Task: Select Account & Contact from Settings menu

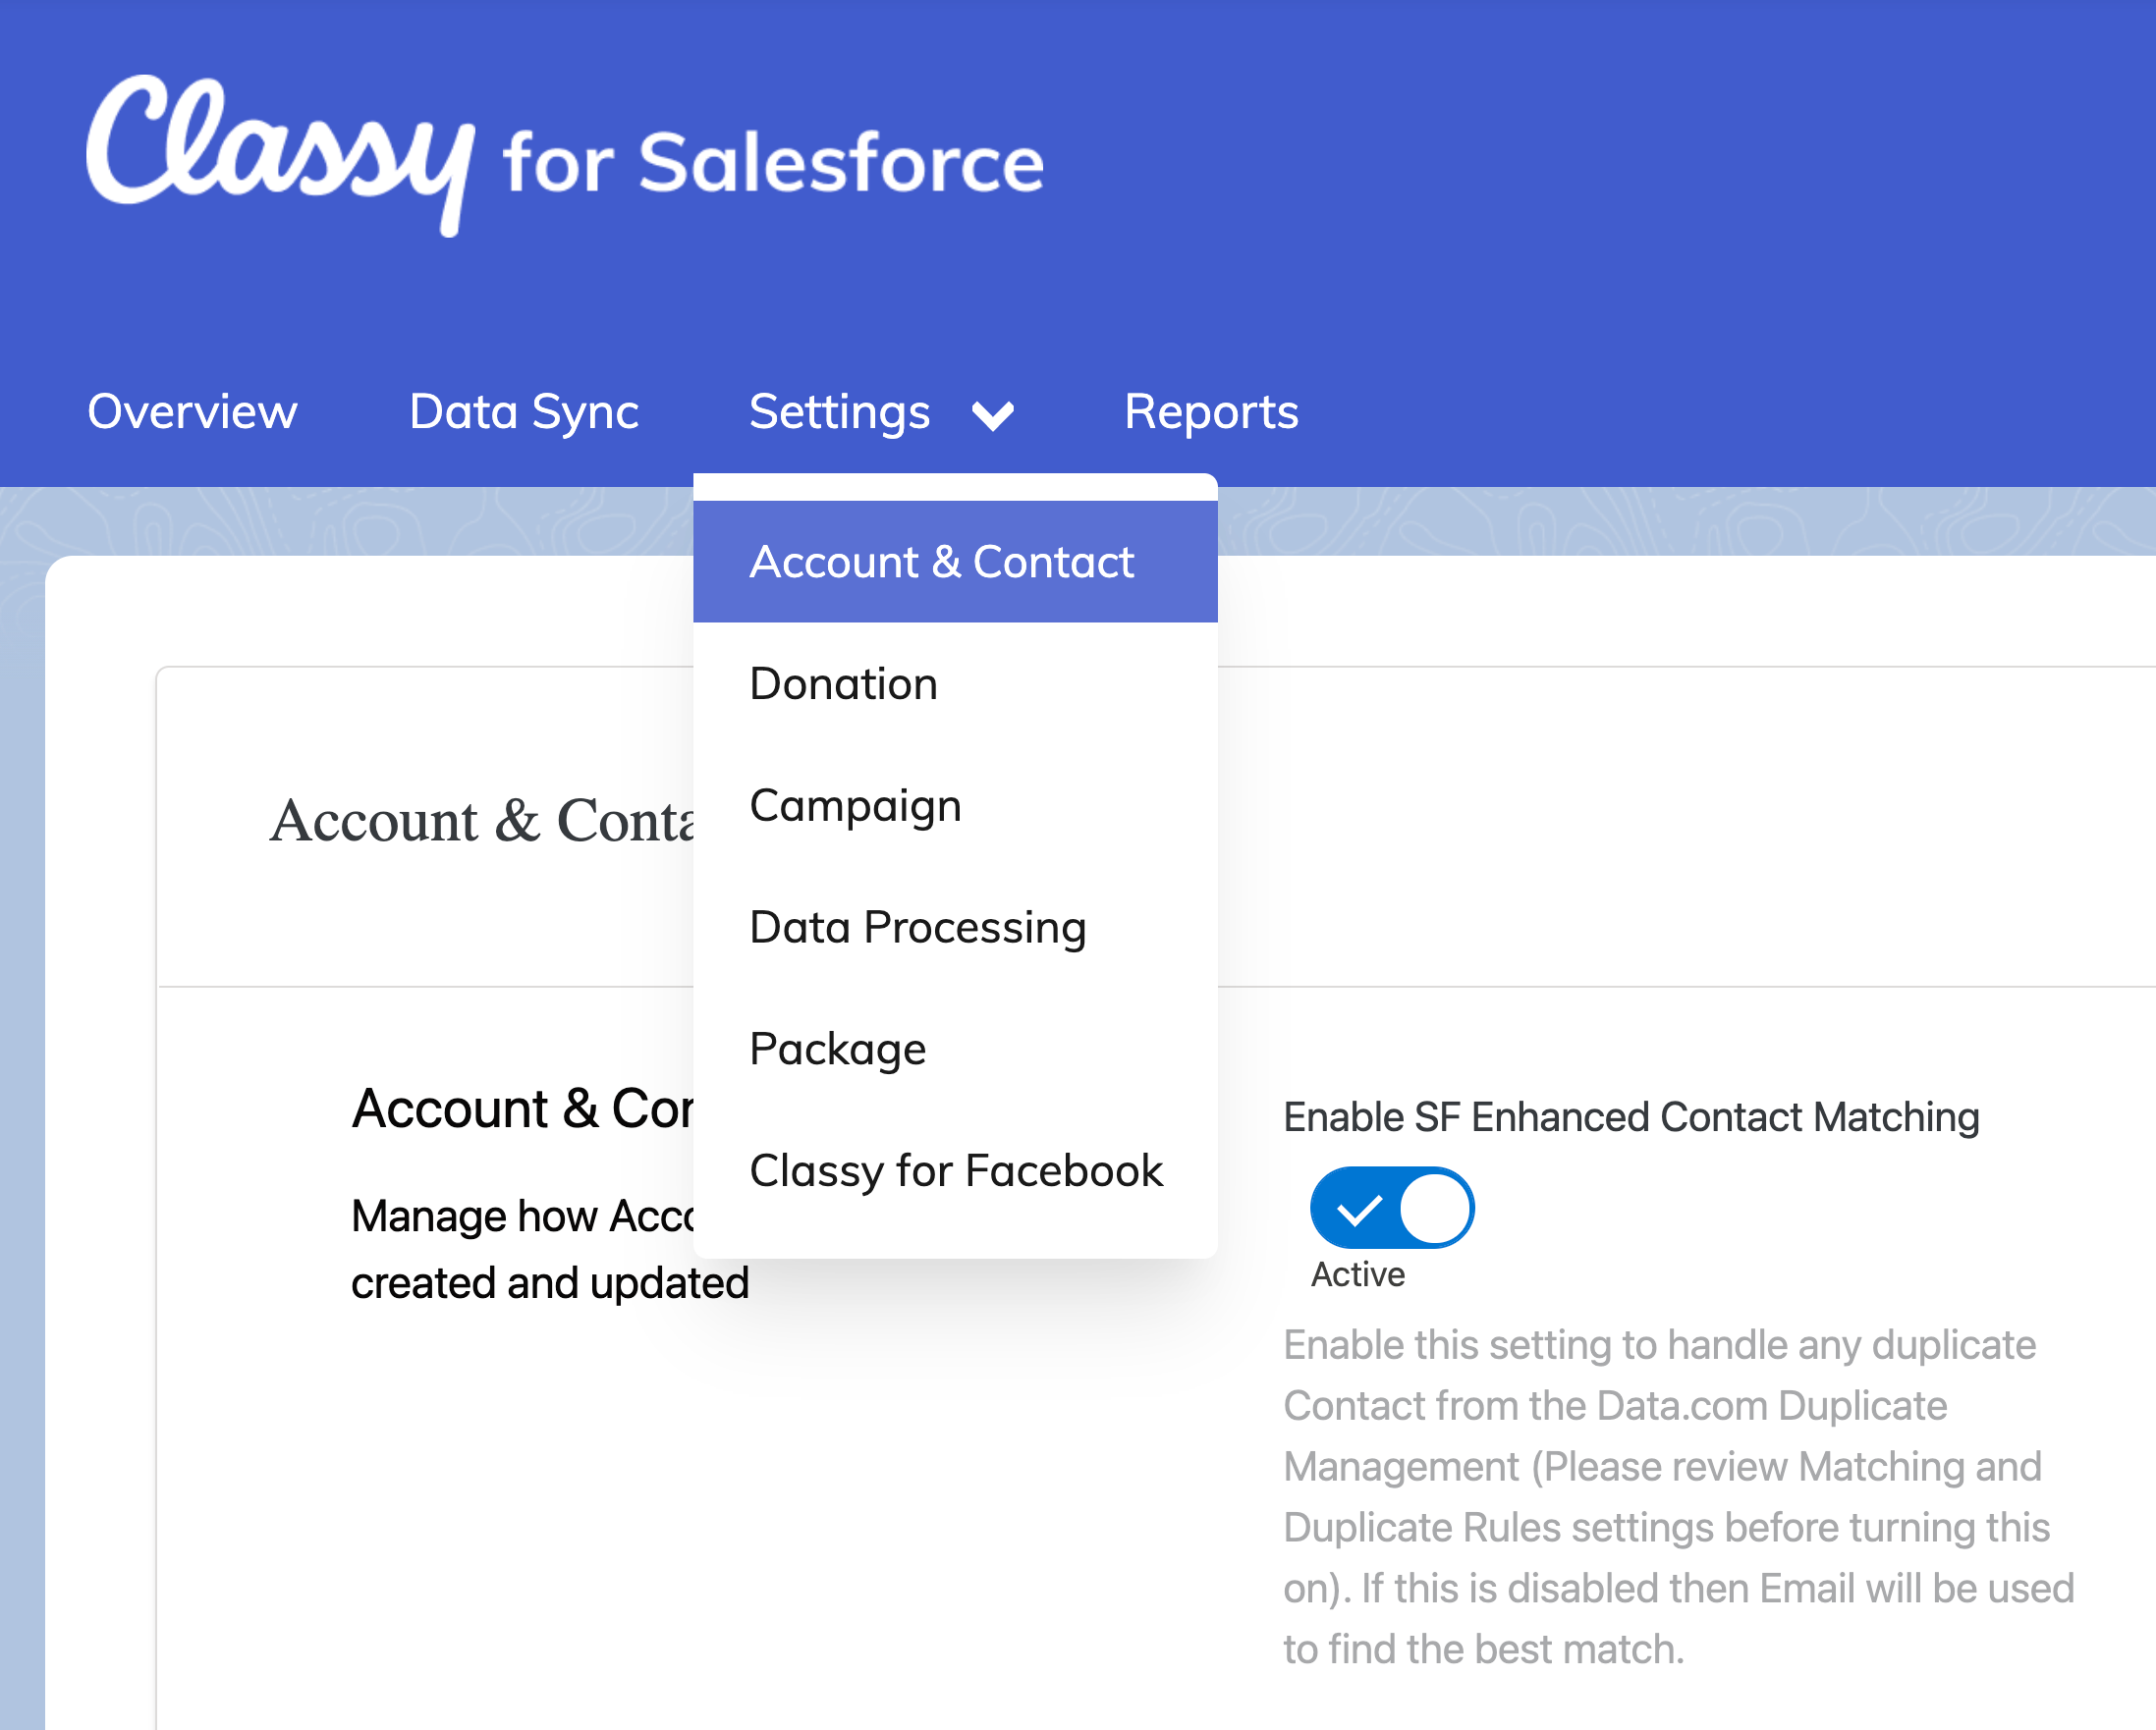Action: (x=955, y=562)
